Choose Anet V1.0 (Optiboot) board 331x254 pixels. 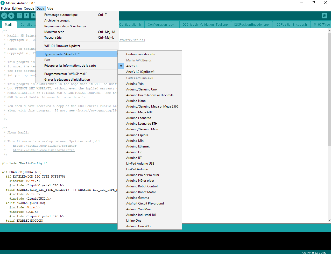[x=150, y=72]
